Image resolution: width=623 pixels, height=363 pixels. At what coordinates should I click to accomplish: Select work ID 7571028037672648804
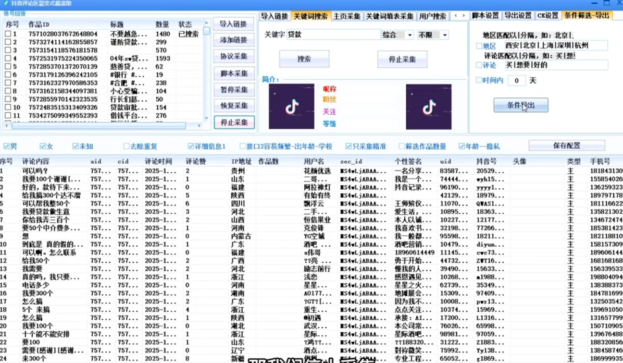63,34
